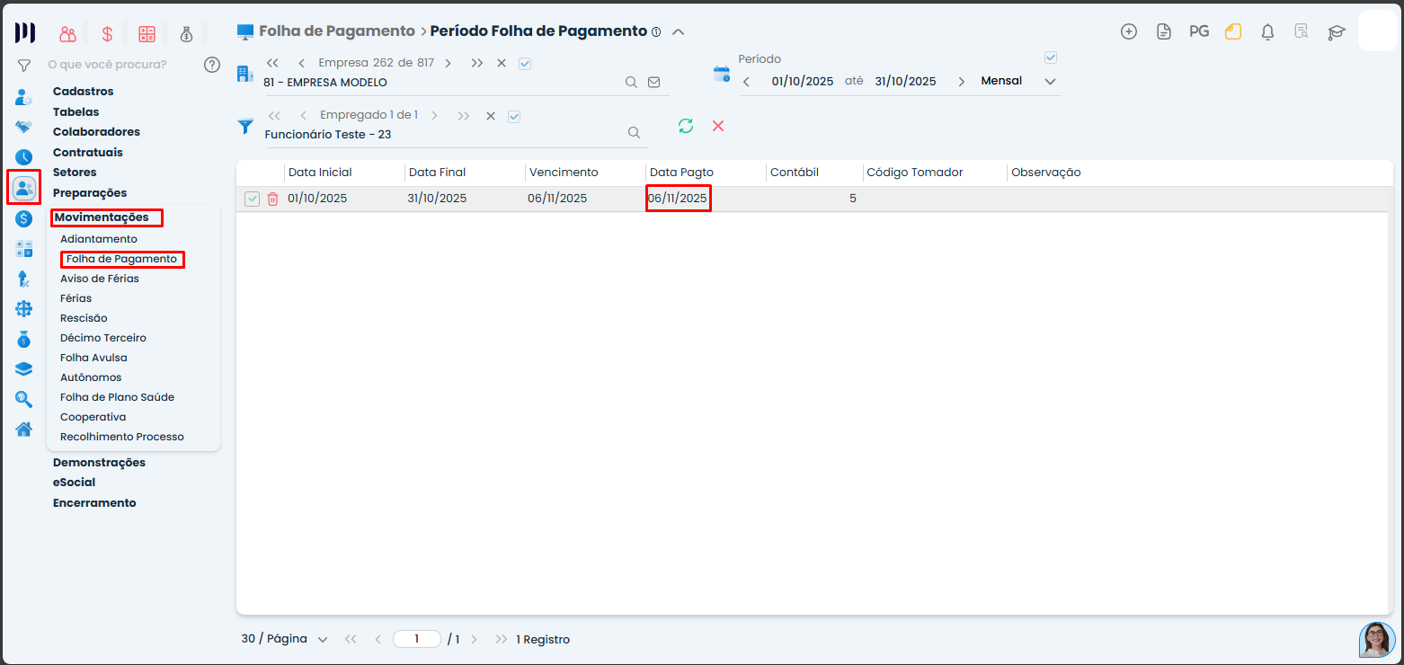1404x665 pixels.
Task: Toggle the checkbox on the Empregado row
Action: pos(514,116)
